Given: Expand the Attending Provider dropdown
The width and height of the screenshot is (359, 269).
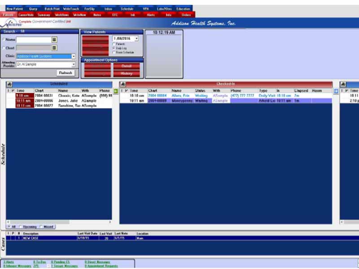Looking at the screenshot, I should click(x=74, y=65).
